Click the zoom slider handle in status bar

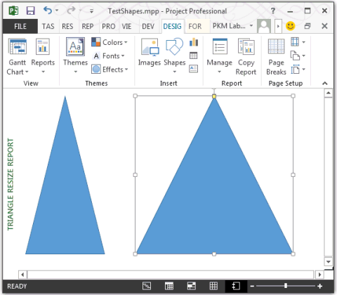pos(286,286)
